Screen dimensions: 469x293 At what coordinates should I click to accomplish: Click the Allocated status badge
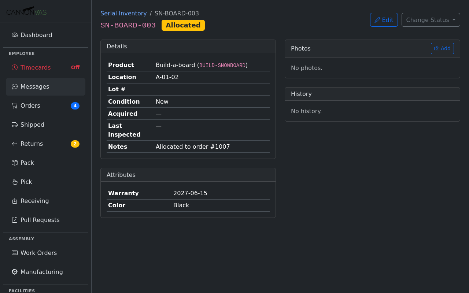coord(183,25)
